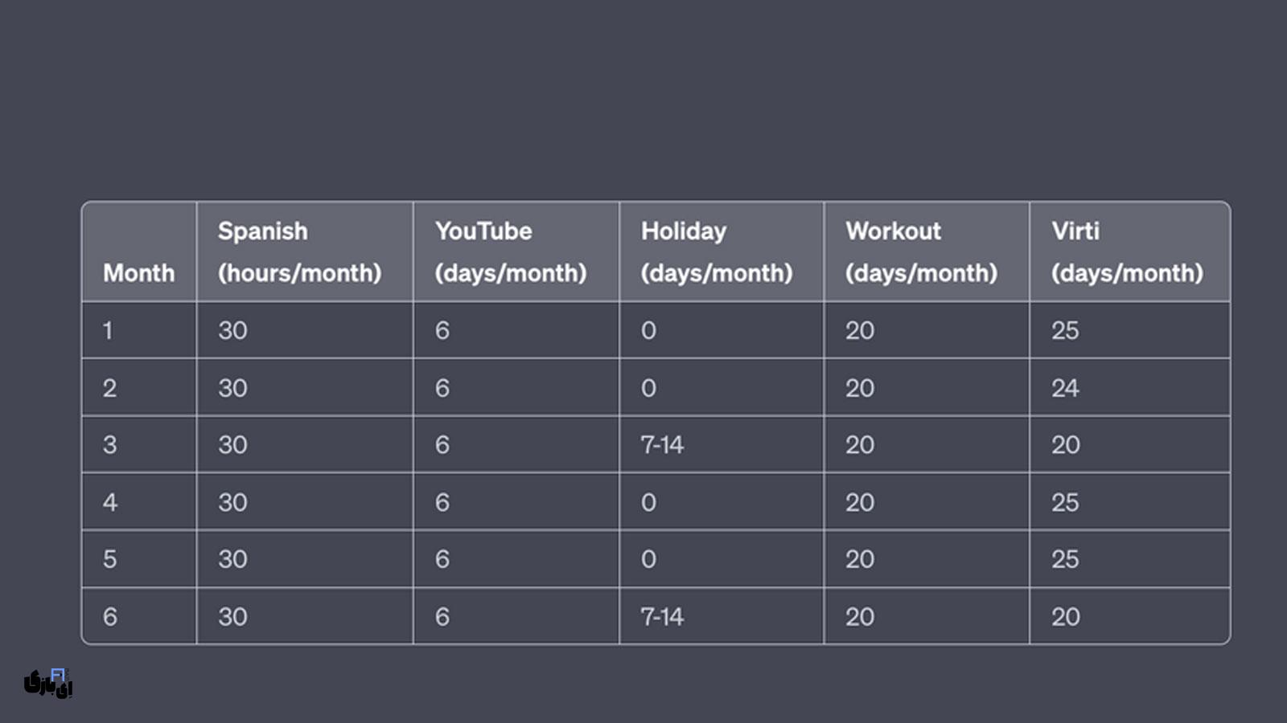Click the Month 1 row number cell
The image size is (1287, 723).
coord(108,330)
